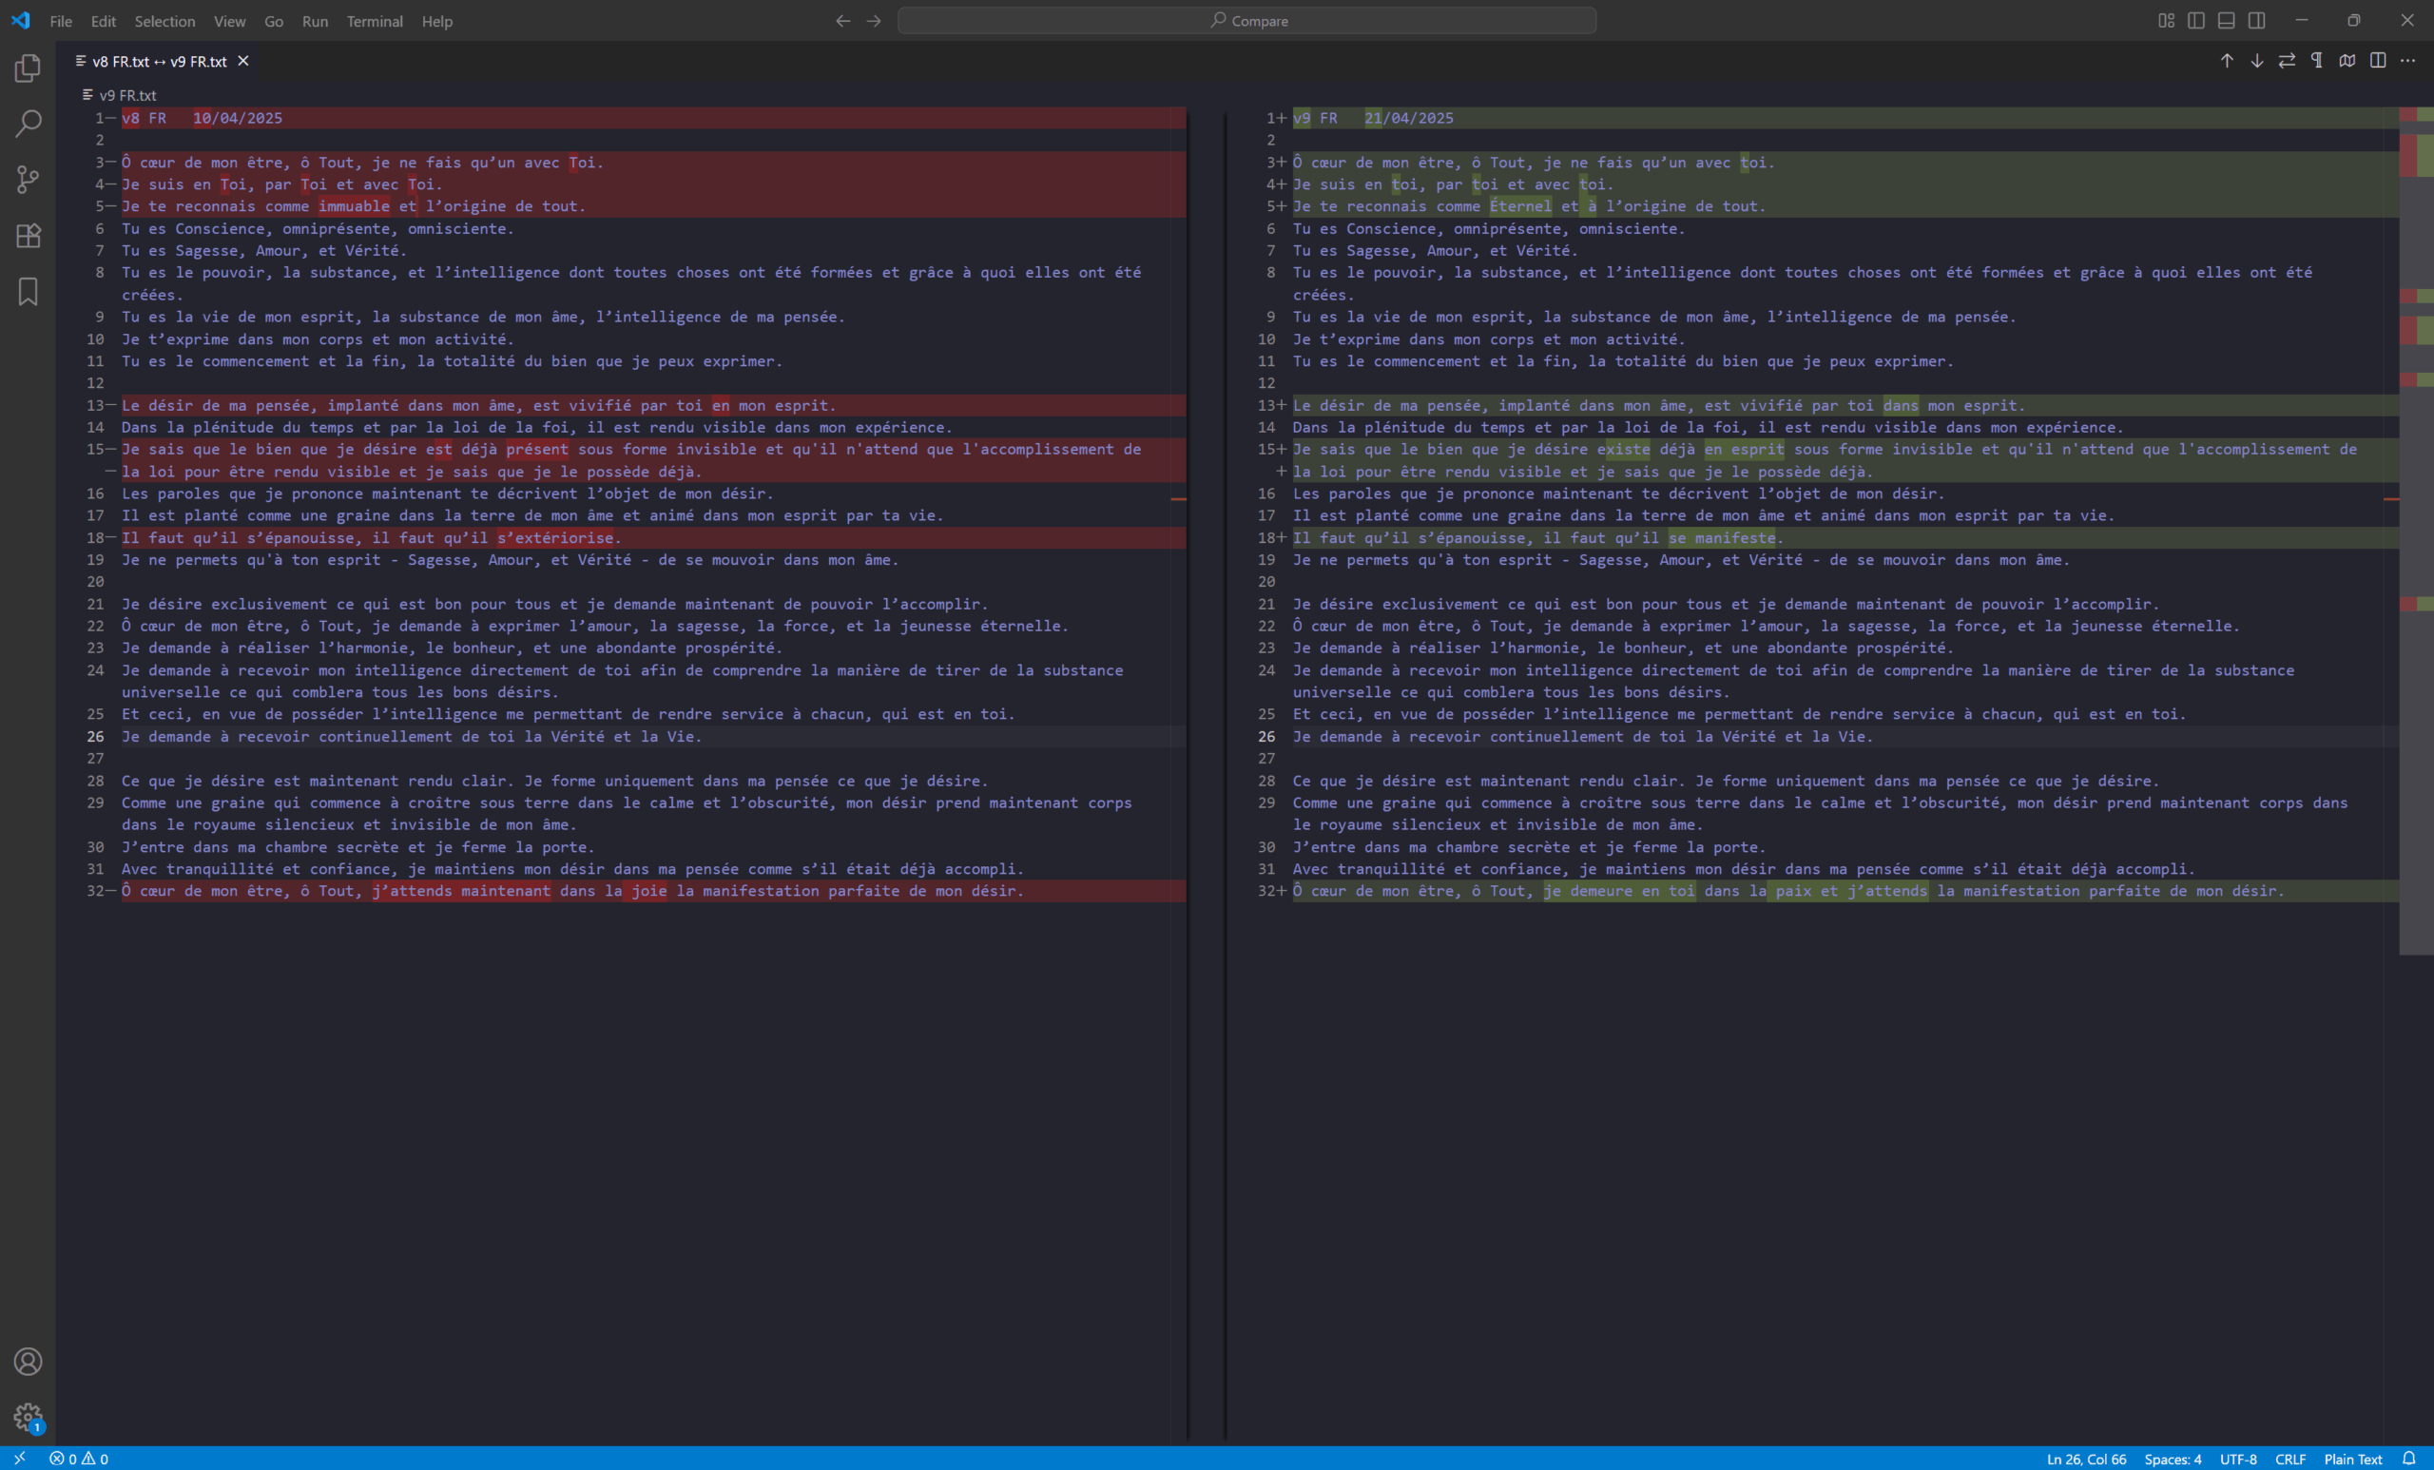The image size is (2434, 1470).
Task: Open More Actions ellipsis in editor toolbar
Action: 2408,61
